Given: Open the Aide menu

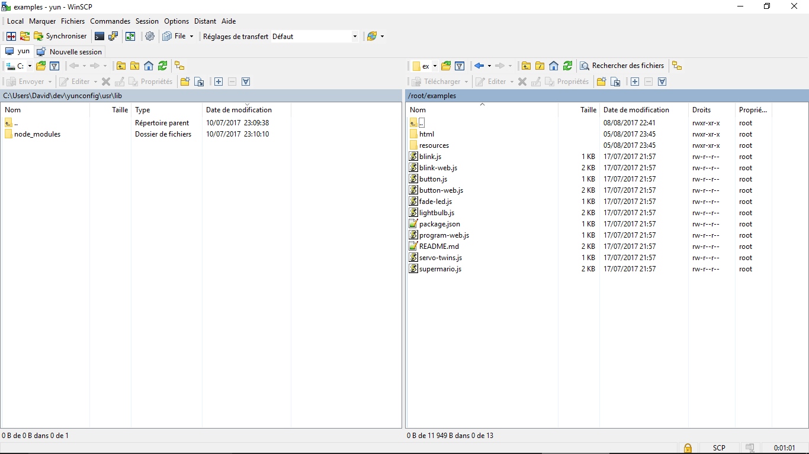Looking at the screenshot, I should [229, 21].
